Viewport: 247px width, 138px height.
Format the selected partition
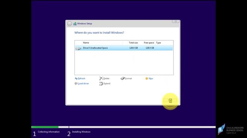[126, 78]
